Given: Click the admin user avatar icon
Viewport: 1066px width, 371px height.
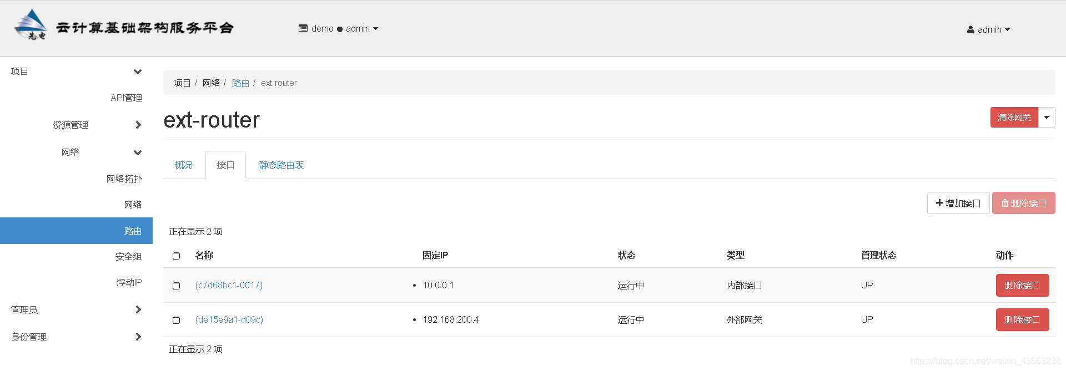Looking at the screenshot, I should point(971,30).
